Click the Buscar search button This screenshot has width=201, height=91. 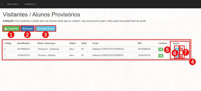tap(28, 29)
